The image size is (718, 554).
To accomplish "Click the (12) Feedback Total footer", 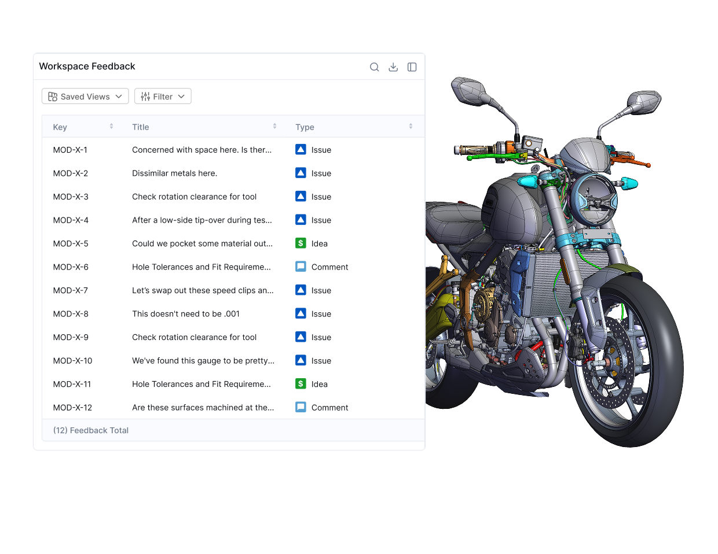I will click(90, 430).
